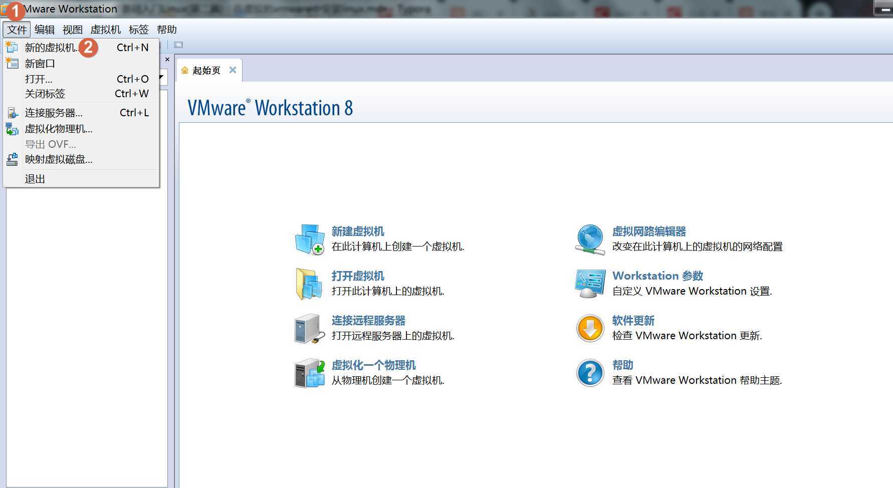Image resolution: width=893 pixels, height=488 pixels.
Task: Click text 查看 VMware Workstation 帮助主题.
Action: [x=697, y=380]
